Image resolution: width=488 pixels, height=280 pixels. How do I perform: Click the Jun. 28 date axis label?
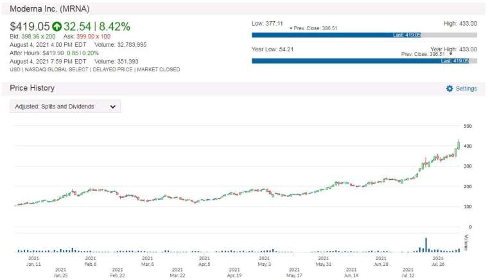(x=381, y=261)
